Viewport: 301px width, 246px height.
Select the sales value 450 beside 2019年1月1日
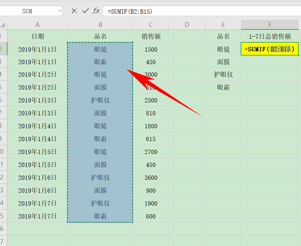pos(150,62)
